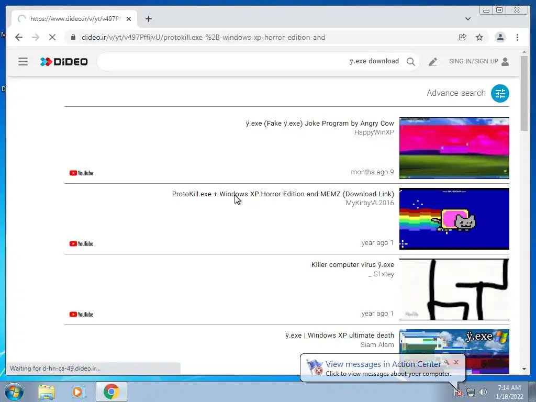Click the MyKirbyVL2016 channel name
This screenshot has height=402, width=536.
click(x=370, y=203)
